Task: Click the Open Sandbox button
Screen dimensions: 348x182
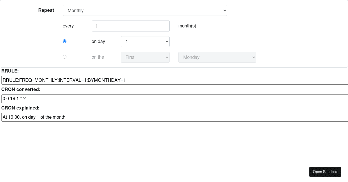Action: click(325, 172)
